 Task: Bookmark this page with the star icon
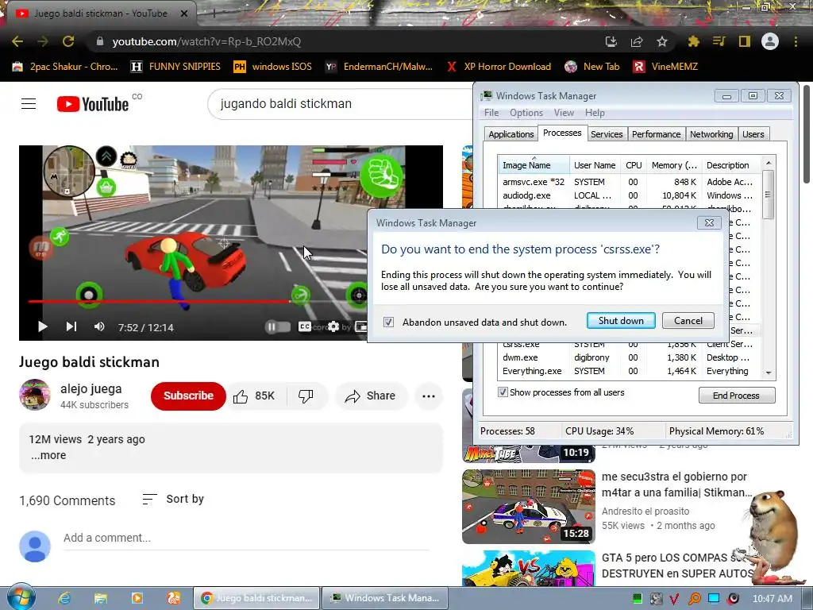coord(662,41)
